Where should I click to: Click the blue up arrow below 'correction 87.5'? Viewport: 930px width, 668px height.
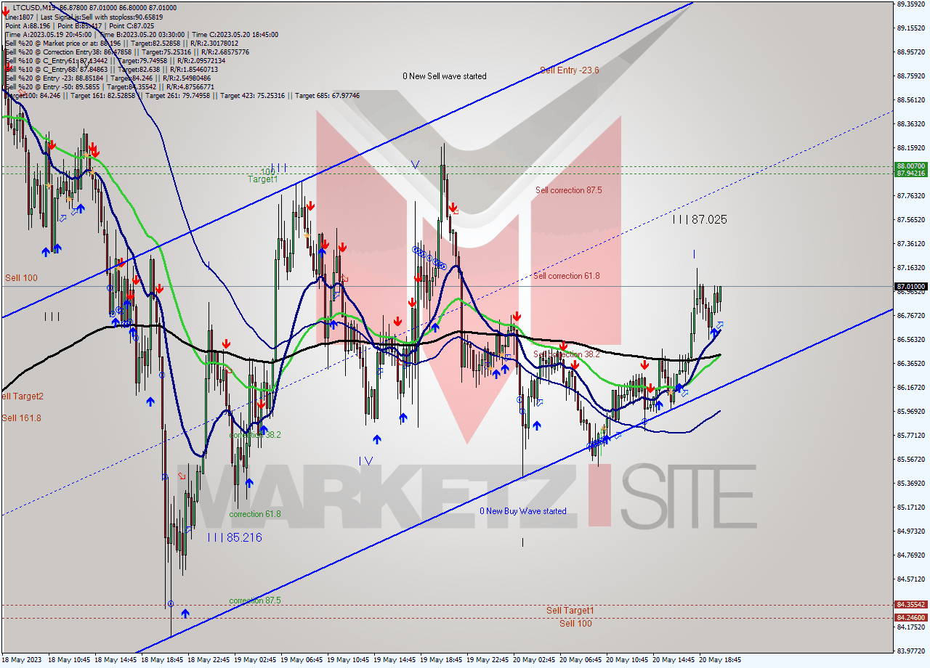point(185,613)
